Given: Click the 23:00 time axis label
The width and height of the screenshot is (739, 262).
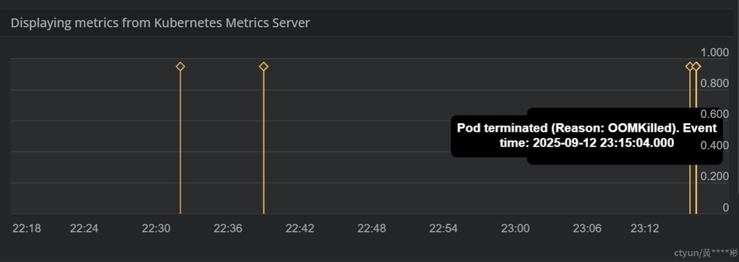Looking at the screenshot, I should click(x=515, y=228).
